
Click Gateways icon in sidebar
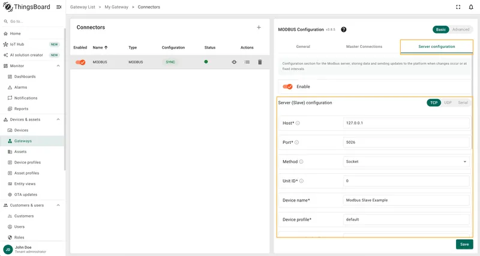pos(10,141)
